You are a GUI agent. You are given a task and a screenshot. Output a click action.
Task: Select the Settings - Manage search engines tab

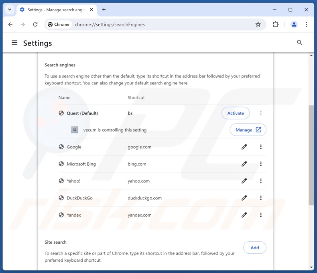coord(57,10)
